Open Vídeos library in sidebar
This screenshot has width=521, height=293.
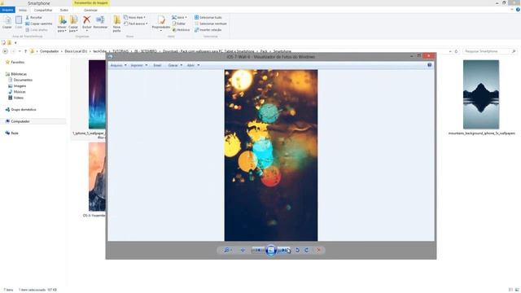(x=16, y=98)
